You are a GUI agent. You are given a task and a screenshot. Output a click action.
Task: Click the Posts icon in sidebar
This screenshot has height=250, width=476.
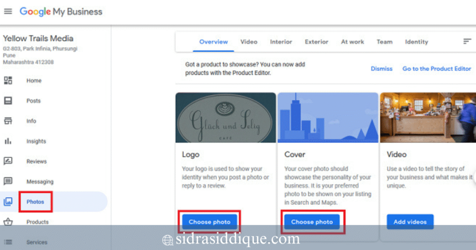[8, 101]
